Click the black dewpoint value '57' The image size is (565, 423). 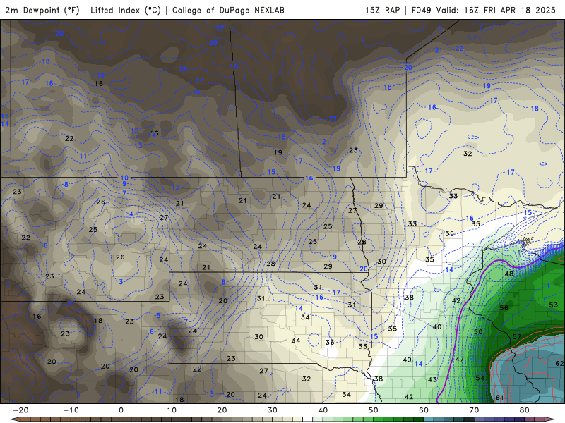coord(517,337)
